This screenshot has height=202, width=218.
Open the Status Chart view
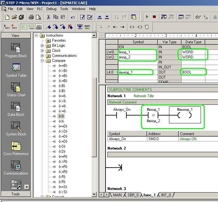16,90
